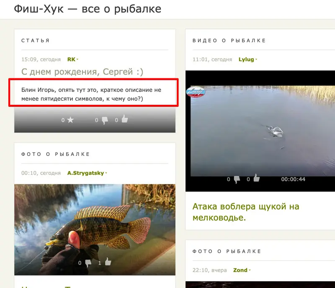The image size is (335, 288).
Task: Open 'Атака воблера щукой на мелководье' link
Action: (x=246, y=212)
